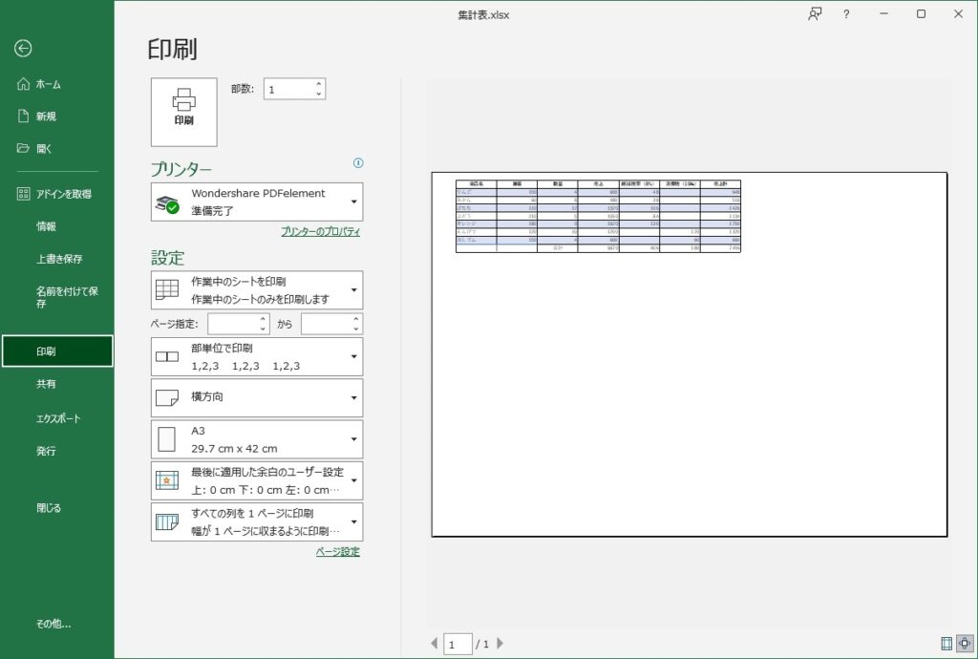
Task: Open the A3 paper size dropdown
Action: (x=257, y=439)
